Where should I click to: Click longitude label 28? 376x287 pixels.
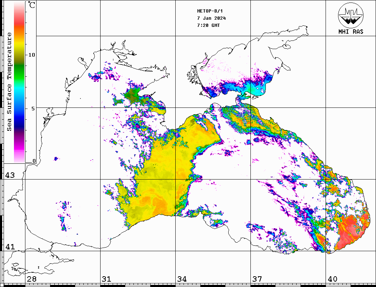[x=31, y=279]
